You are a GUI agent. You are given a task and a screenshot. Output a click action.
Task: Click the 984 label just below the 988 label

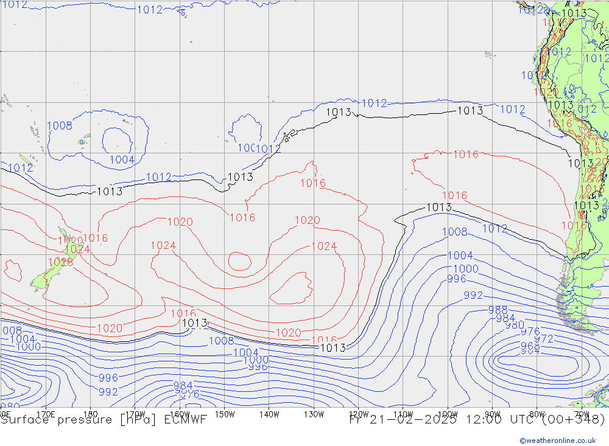point(505,318)
